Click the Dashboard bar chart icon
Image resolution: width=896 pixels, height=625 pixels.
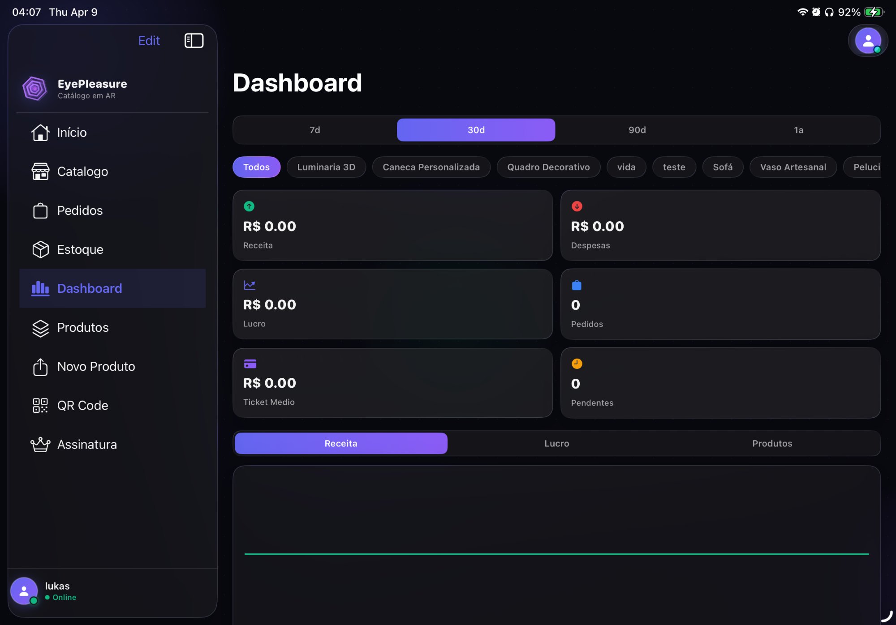(40, 288)
